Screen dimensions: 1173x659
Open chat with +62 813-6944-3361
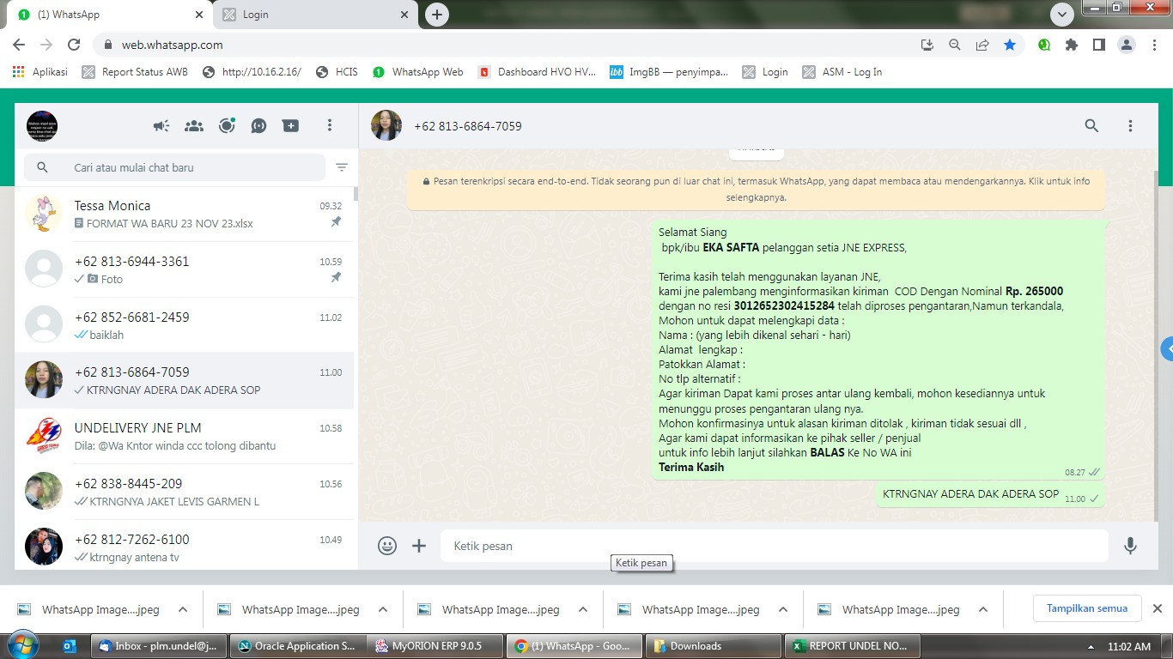[184, 269]
